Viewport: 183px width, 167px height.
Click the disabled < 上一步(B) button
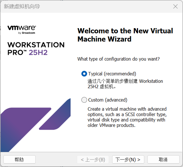(93, 159)
